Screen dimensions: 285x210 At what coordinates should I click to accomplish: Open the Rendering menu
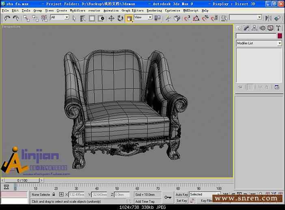click(x=154, y=11)
